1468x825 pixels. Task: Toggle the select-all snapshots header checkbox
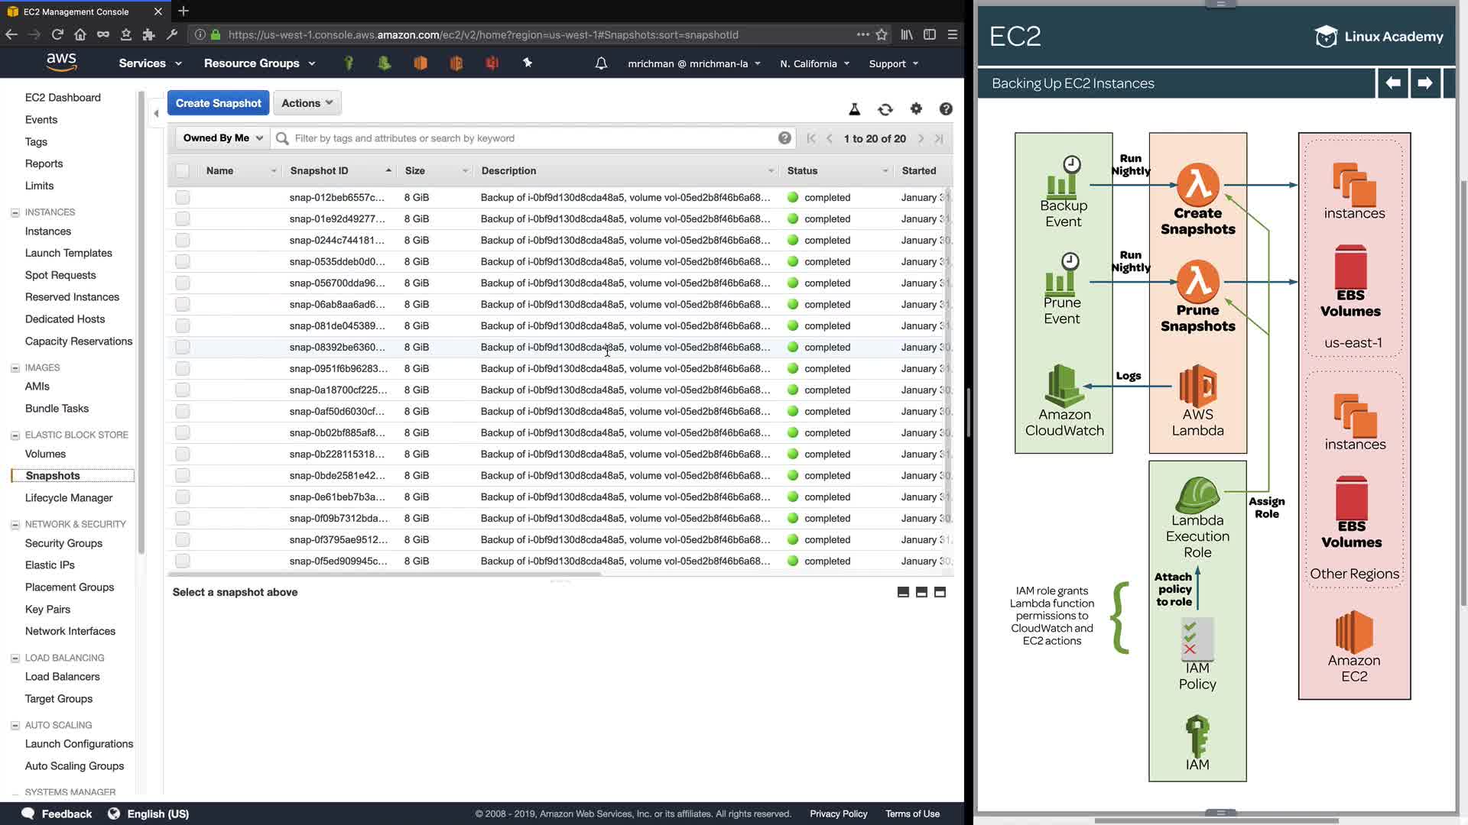[x=182, y=171]
